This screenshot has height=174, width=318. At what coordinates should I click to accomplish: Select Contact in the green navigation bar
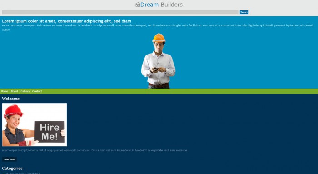(x=37, y=91)
